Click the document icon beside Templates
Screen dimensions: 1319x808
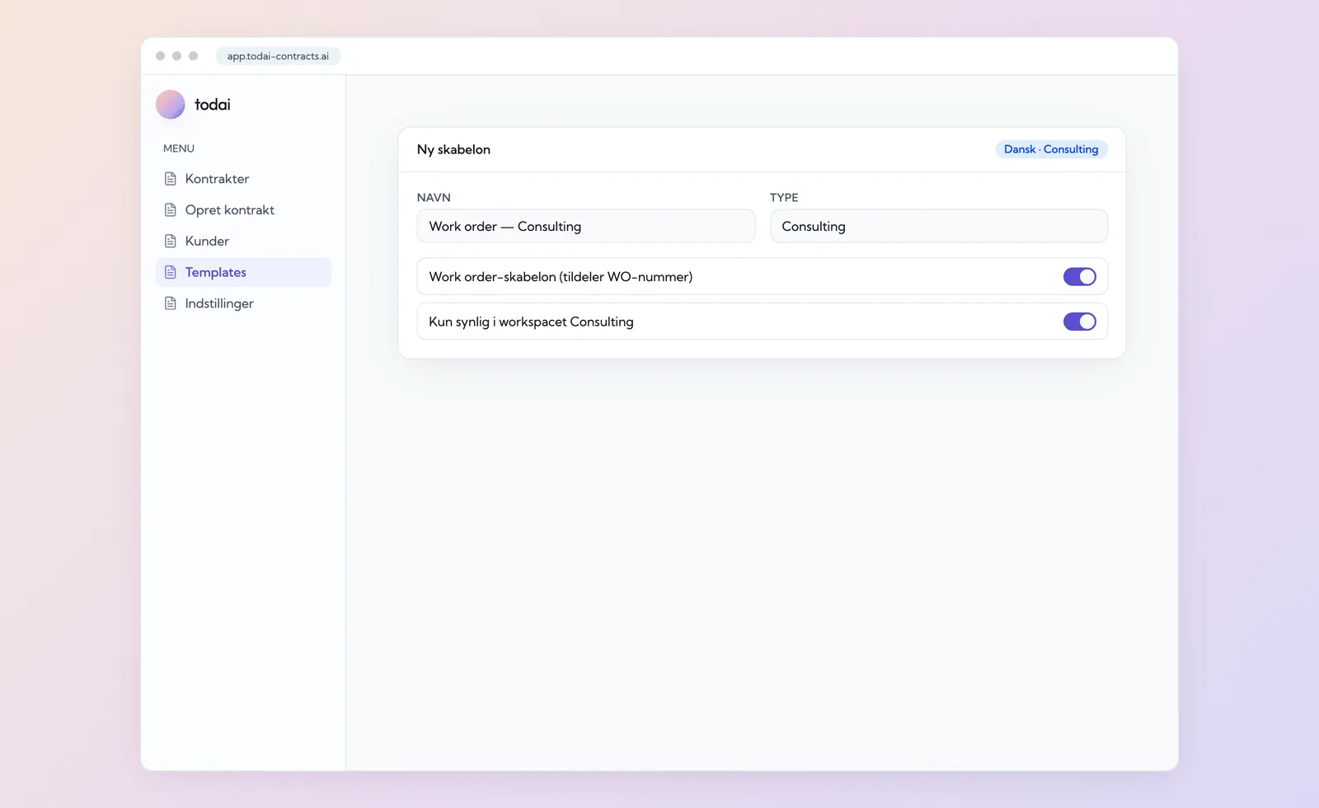tap(171, 272)
